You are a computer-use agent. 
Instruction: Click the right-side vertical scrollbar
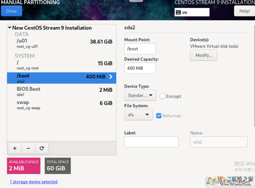pos(254,76)
